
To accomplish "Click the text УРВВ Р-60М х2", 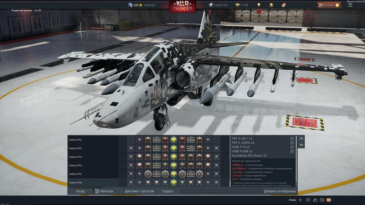I will (242, 151).
